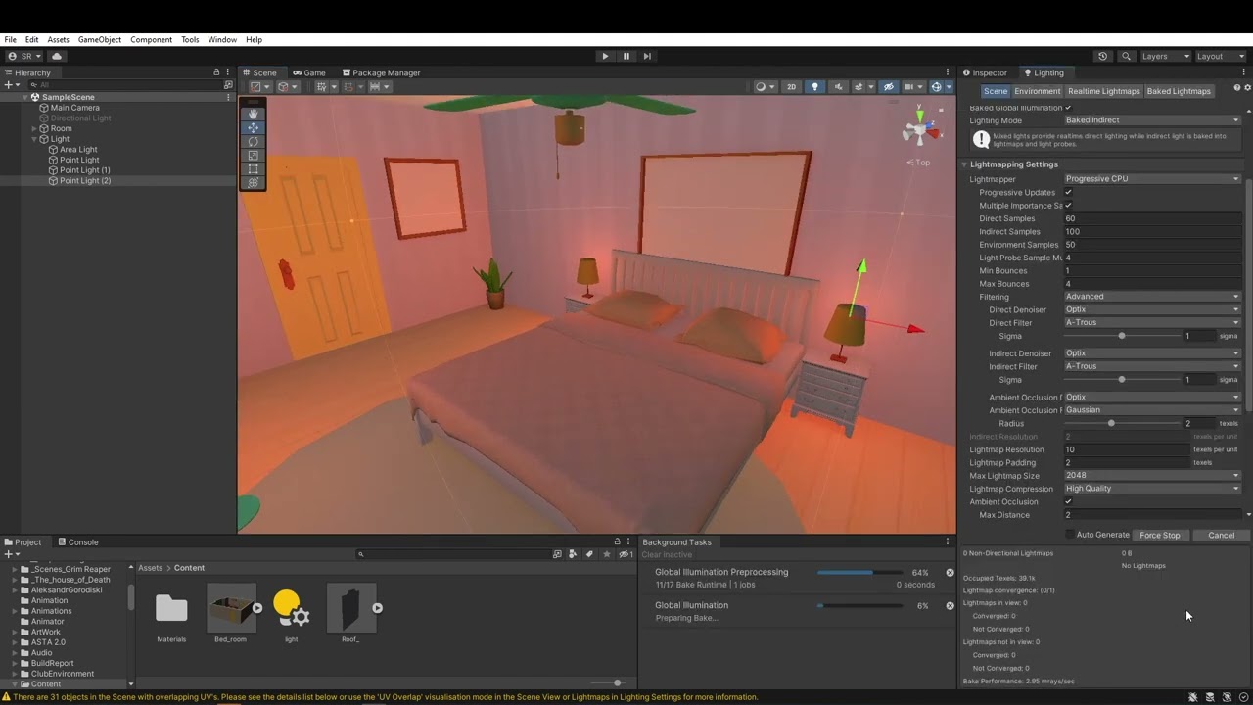This screenshot has width=1253, height=705.
Task: Collapse the Lightmapping Settings section
Action: pos(964,164)
